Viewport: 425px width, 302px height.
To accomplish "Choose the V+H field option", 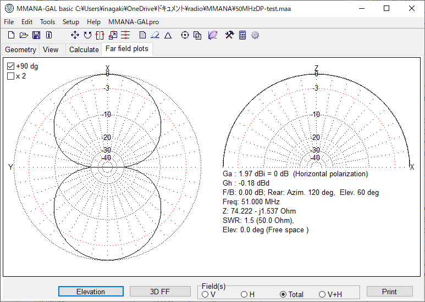I will 323,294.
